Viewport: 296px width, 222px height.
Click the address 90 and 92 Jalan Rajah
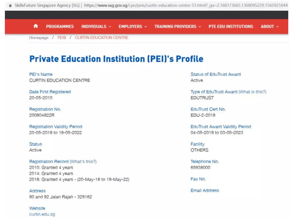point(60,197)
